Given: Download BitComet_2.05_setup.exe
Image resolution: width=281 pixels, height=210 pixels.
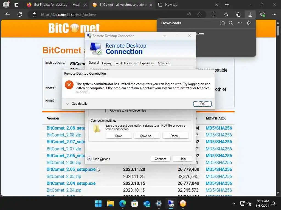Looking at the screenshot, I should [x=71, y=169].
